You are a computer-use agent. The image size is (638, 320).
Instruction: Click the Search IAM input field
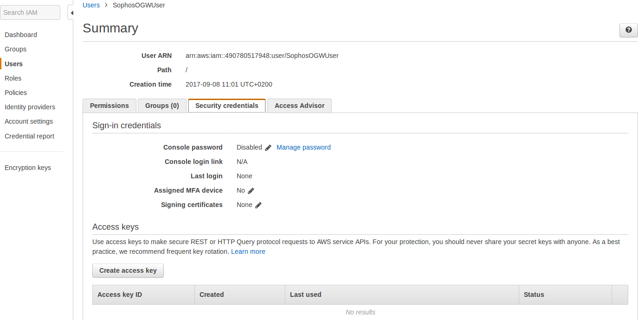[x=30, y=12]
